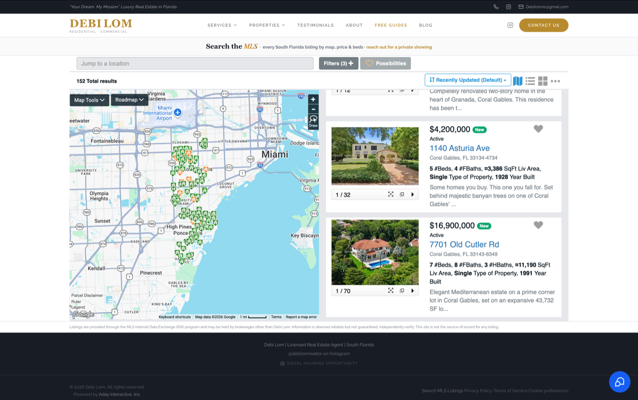The height and width of the screenshot is (400, 638).
Task: Click the Instagram icon beside Contact Us
Action: coord(510,25)
